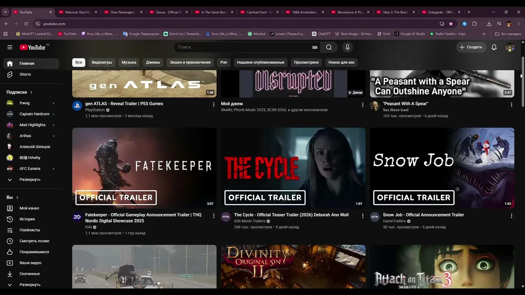Play the Fatekeeper trailer thumbnail
525x295 pixels.
coord(144,168)
